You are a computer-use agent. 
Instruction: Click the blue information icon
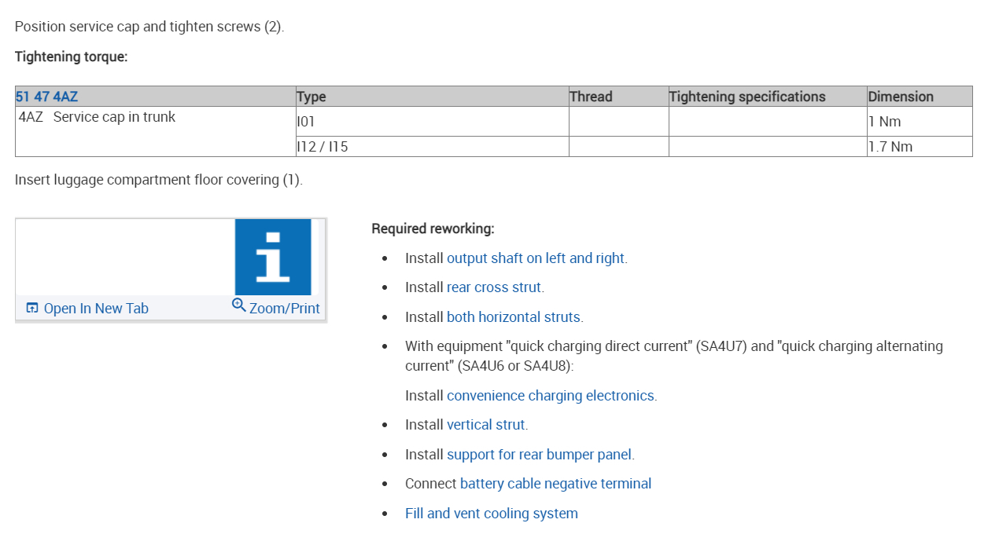click(273, 257)
